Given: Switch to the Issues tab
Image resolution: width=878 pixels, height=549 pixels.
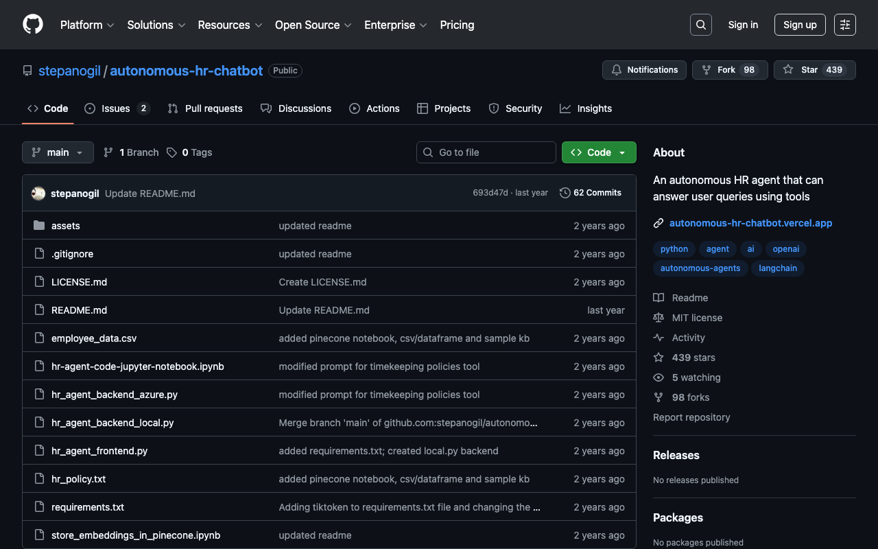Looking at the screenshot, I should [x=116, y=108].
